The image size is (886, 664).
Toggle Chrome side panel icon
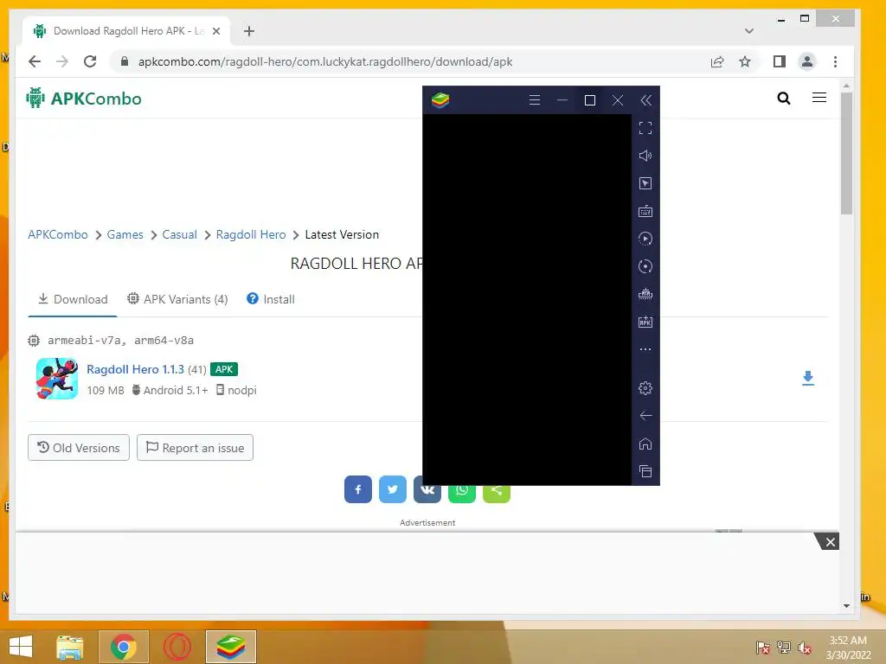click(x=780, y=61)
